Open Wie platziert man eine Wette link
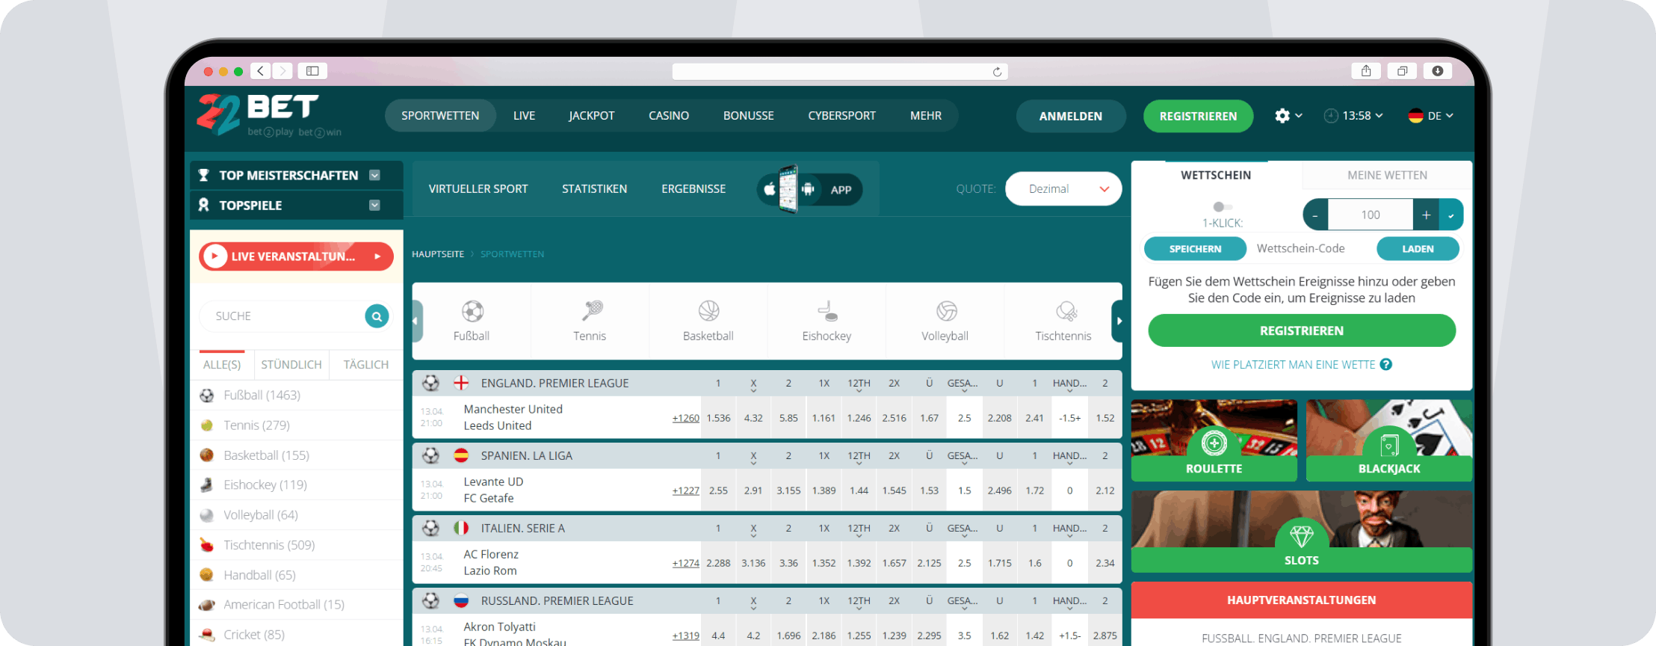This screenshot has height=646, width=1656. click(1293, 365)
